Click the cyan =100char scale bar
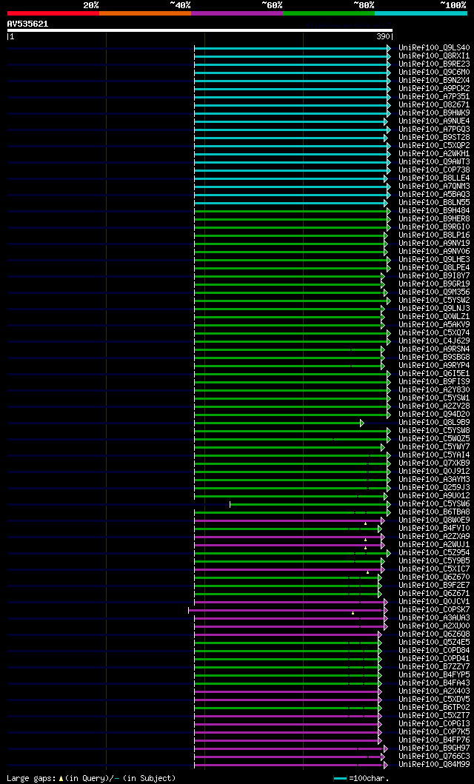Image resolution: width=474 pixels, height=784 pixels. click(341, 779)
